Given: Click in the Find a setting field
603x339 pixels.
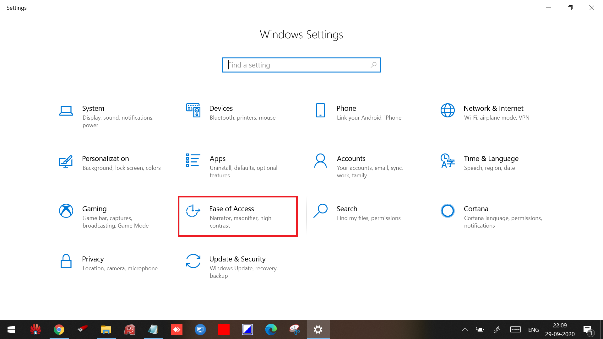Looking at the screenshot, I should pos(301,65).
